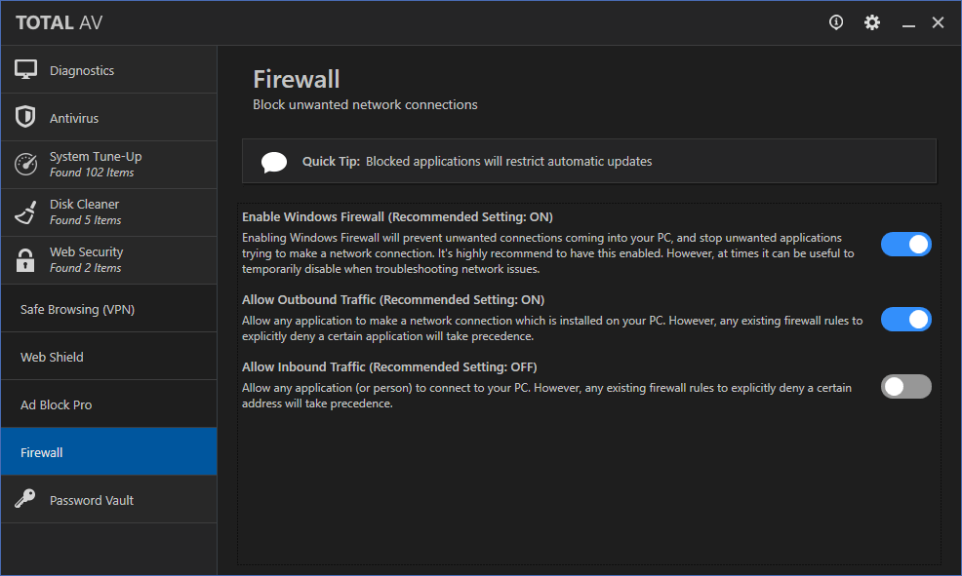Minimize the Total AV window
Viewport: 962px width, 576px height.
point(908,23)
